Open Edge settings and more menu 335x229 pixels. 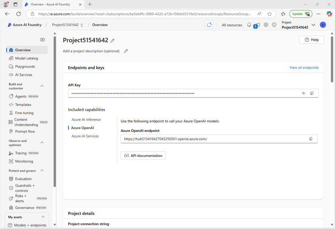click(x=318, y=14)
